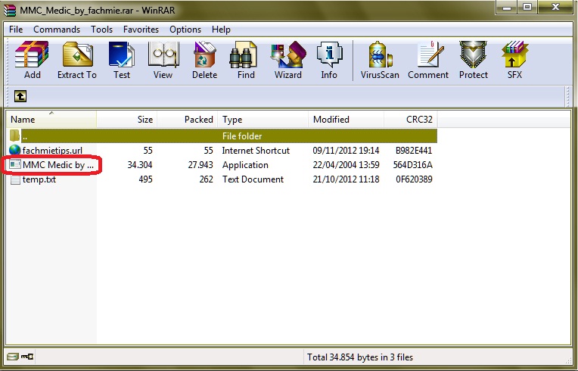Click the size value 495
The width and height of the screenshot is (578, 371).
[x=145, y=179]
